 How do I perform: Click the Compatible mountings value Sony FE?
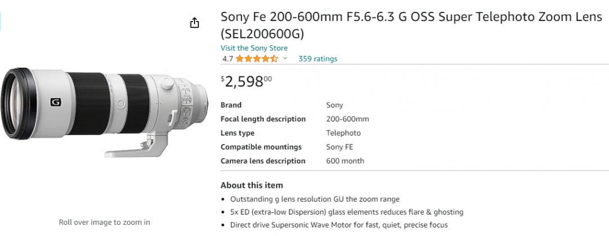pyautogui.click(x=339, y=147)
